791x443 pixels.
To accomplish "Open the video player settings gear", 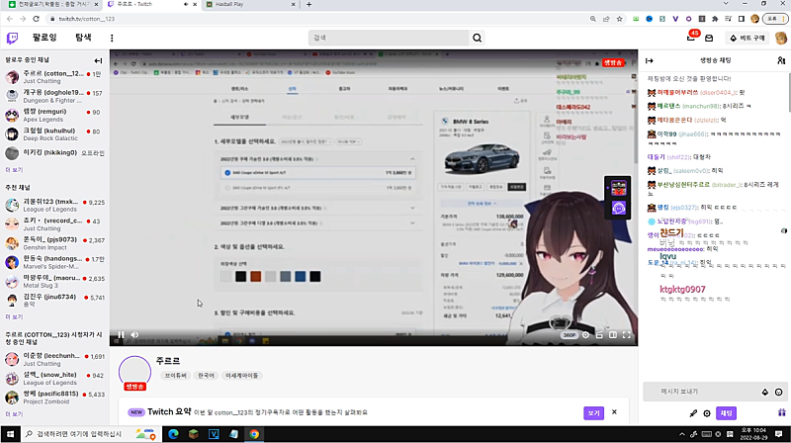I will 585,334.
